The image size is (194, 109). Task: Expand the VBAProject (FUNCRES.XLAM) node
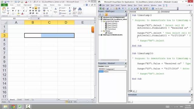[99, 35]
